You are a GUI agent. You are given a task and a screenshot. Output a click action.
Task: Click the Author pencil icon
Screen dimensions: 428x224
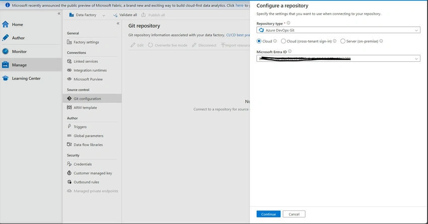coord(6,38)
